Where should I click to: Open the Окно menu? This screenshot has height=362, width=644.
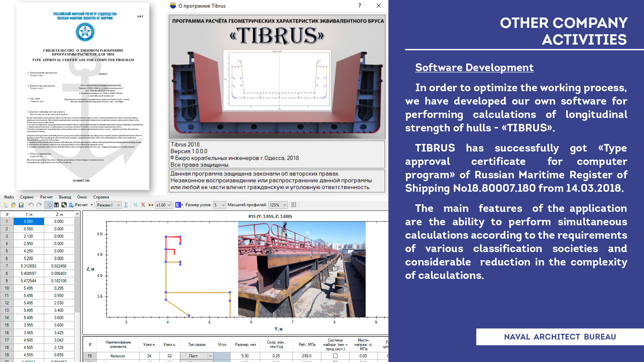tap(82, 197)
